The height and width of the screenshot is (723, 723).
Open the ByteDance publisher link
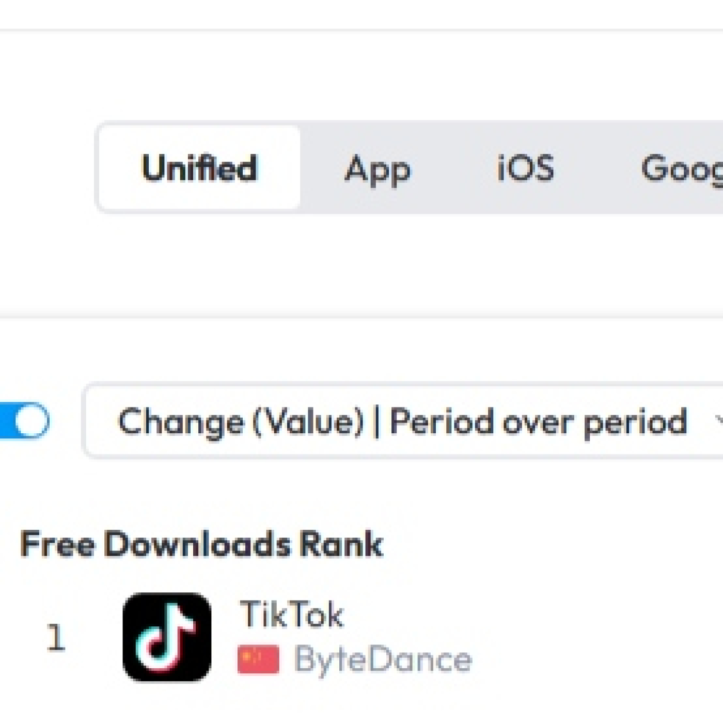point(383,660)
